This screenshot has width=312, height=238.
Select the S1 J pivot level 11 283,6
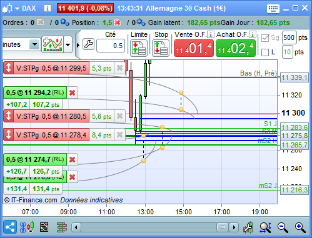click(294, 127)
